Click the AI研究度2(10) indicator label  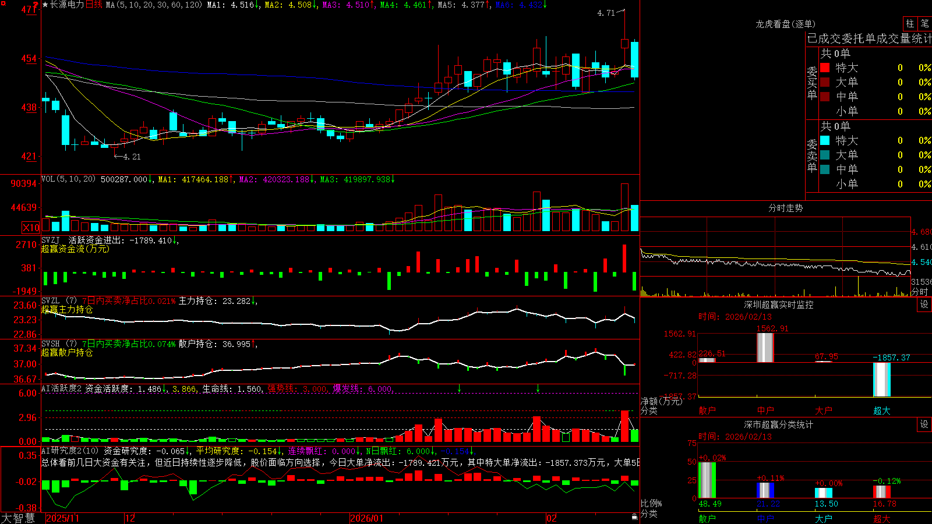pyautogui.click(x=70, y=451)
